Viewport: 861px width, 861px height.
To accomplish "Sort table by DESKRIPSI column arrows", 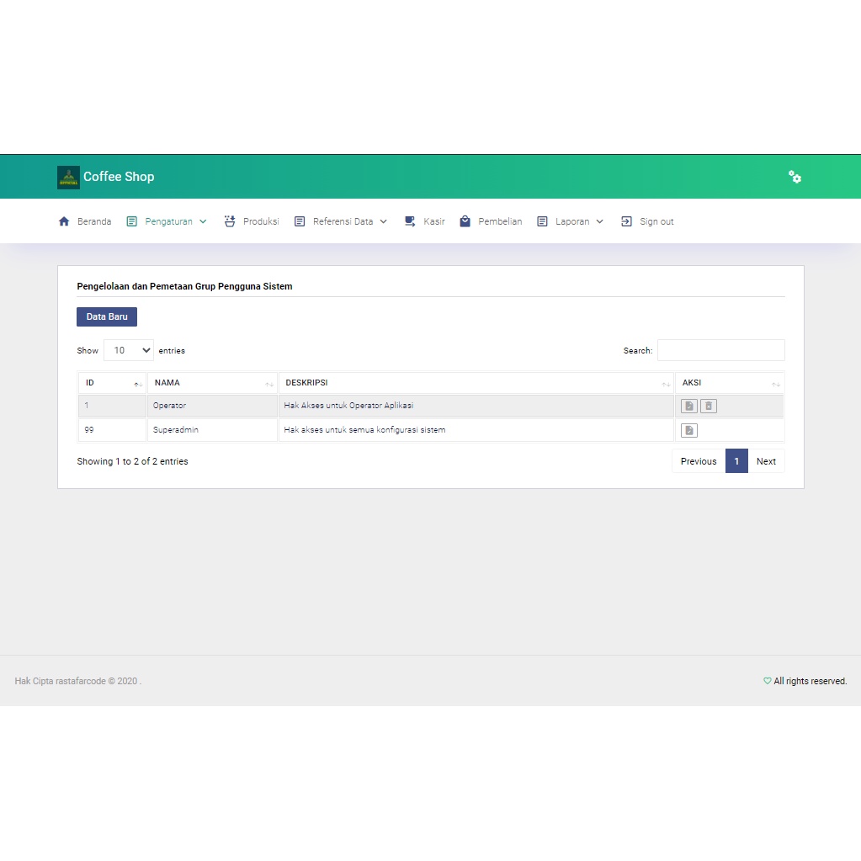I will (x=666, y=384).
